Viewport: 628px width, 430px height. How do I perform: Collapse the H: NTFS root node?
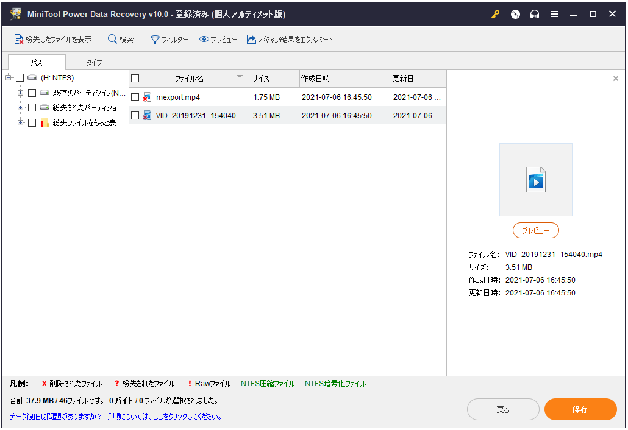[x=9, y=78]
